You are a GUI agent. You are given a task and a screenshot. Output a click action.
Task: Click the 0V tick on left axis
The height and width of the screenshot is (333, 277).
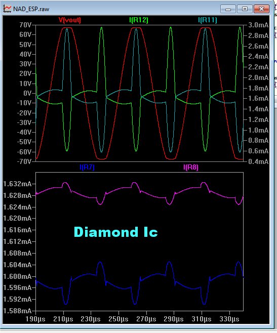(x=27, y=93)
